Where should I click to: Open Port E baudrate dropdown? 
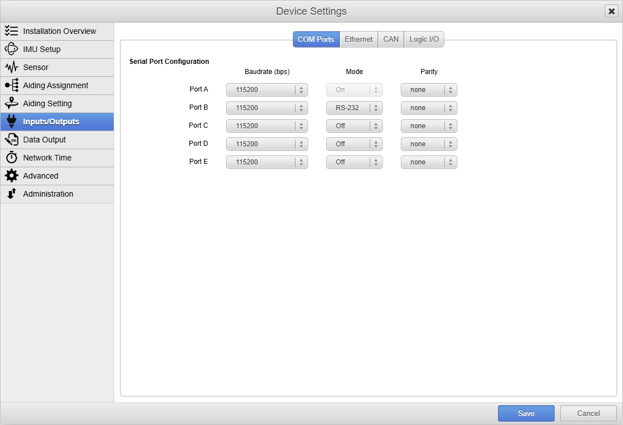(x=267, y=162)
